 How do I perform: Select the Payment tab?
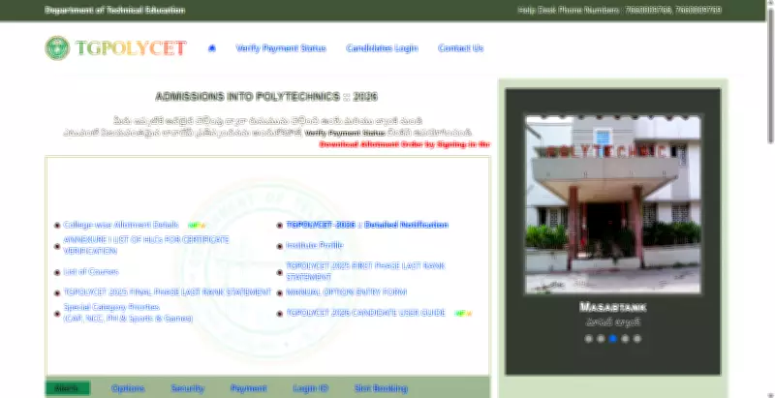pos(249,388)
